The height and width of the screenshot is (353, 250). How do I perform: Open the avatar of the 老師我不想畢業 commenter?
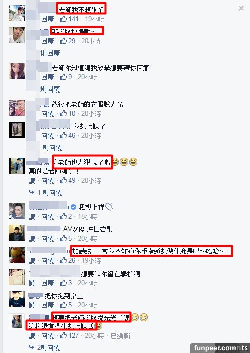tap(17, 13)
